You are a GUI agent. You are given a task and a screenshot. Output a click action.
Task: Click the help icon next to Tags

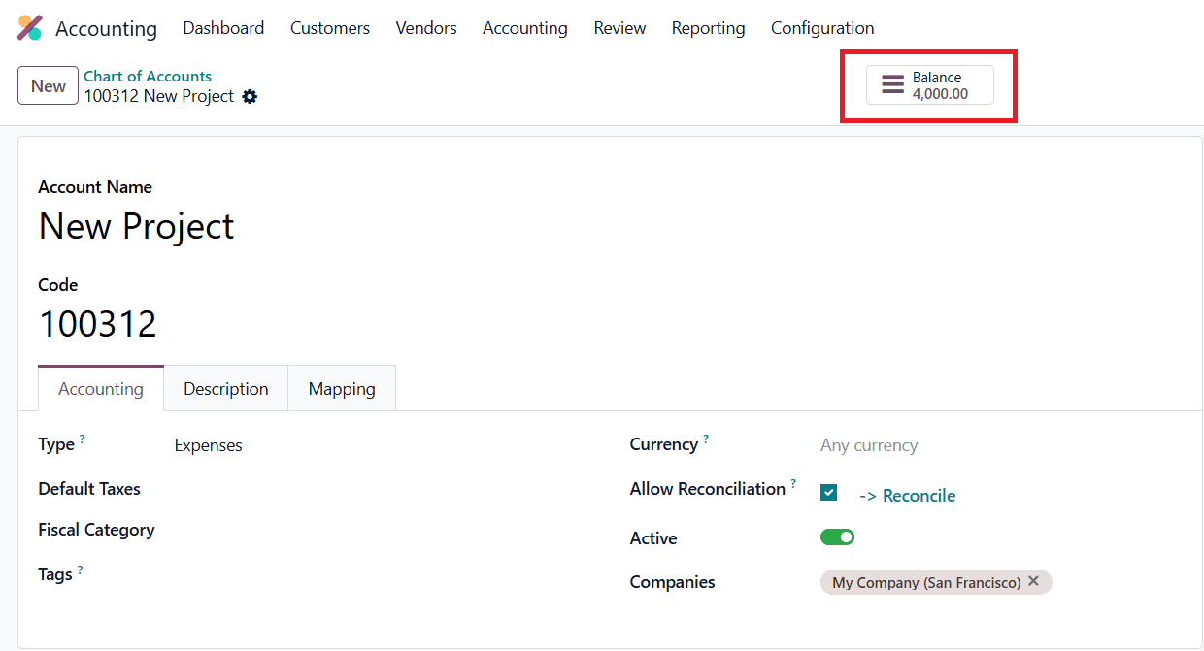(80, 568)
